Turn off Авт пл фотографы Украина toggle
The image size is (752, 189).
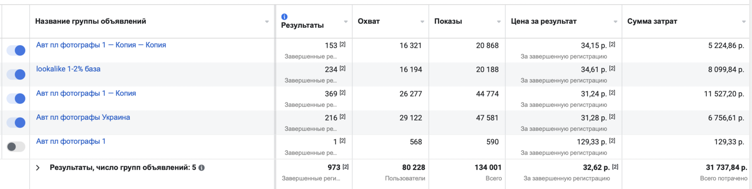pyautogui.click(x=16, y=122)
